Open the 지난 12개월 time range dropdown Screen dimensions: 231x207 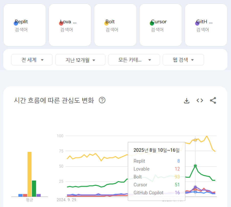80,60
